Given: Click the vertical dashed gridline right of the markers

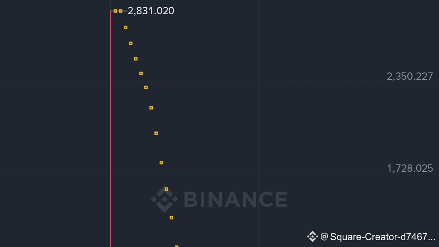Looking at the screenshot, I should (258, 123).
